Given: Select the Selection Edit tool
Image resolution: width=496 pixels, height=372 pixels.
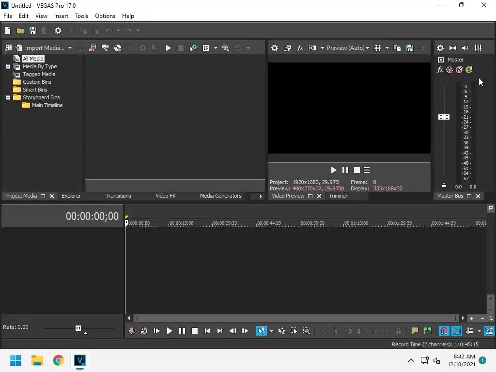Looking at the screenshot, I should point(294,331).
